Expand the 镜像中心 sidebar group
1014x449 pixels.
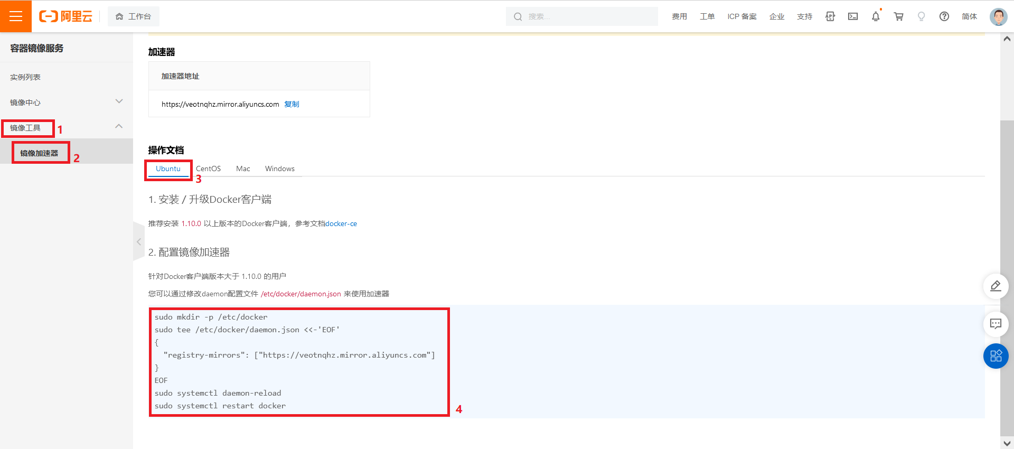[66, 102]
